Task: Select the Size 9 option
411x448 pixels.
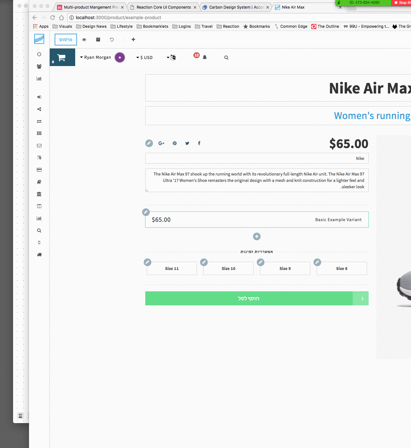Action: click(x=285, y=268)
